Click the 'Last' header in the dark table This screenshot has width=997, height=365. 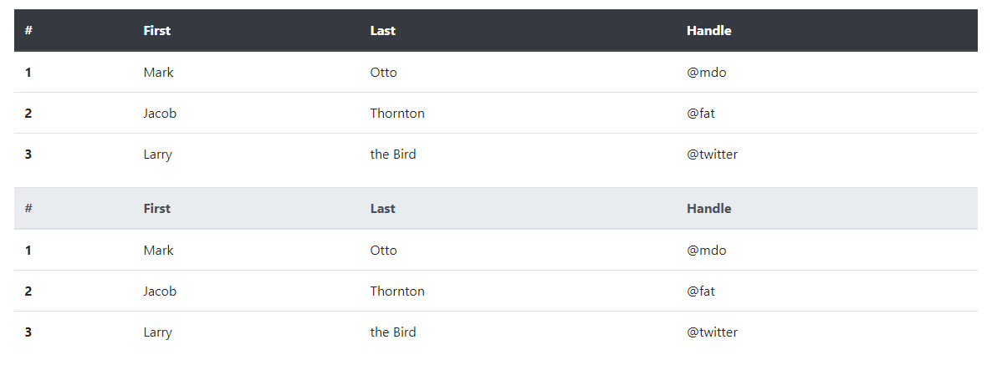(382, 31)
